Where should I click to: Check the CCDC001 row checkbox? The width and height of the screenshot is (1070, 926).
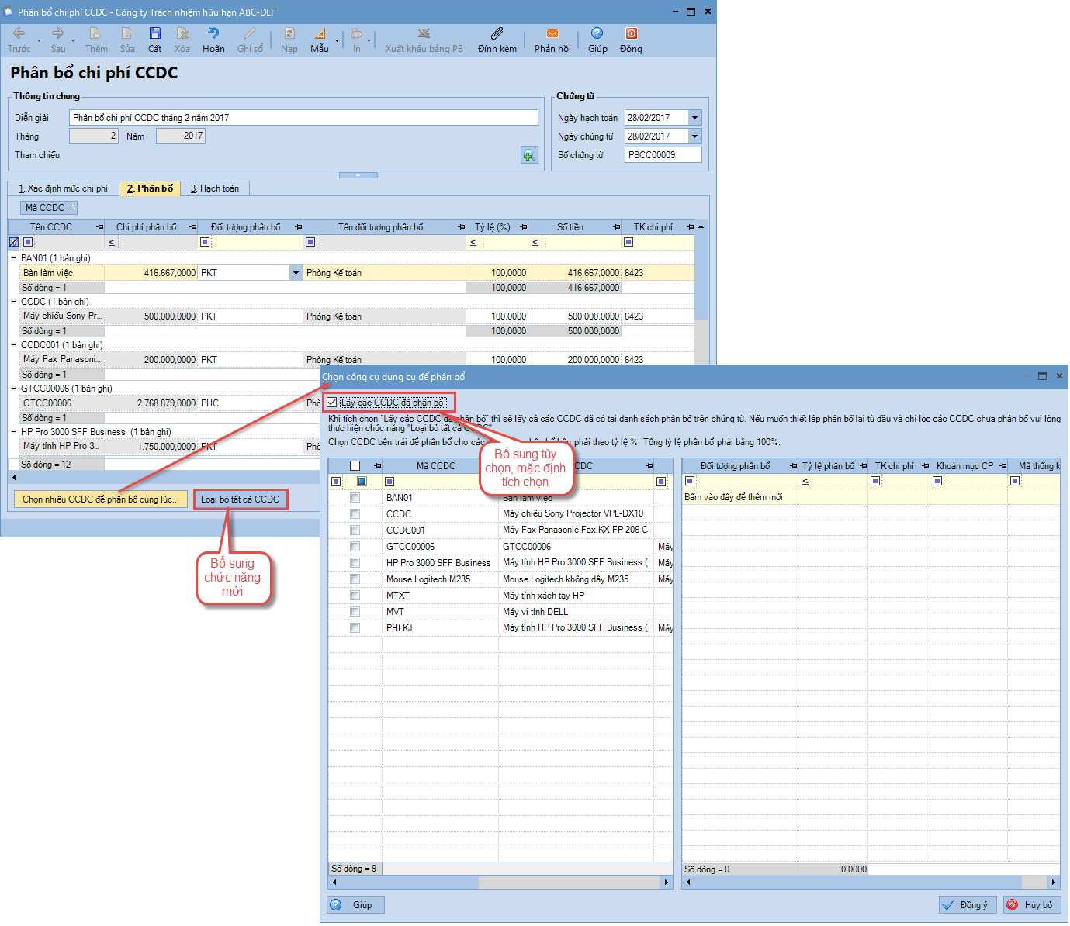coord(355,530)
